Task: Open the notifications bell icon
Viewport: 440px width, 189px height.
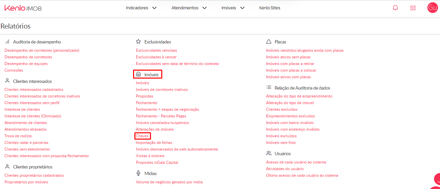Action: tap(395, 8)
